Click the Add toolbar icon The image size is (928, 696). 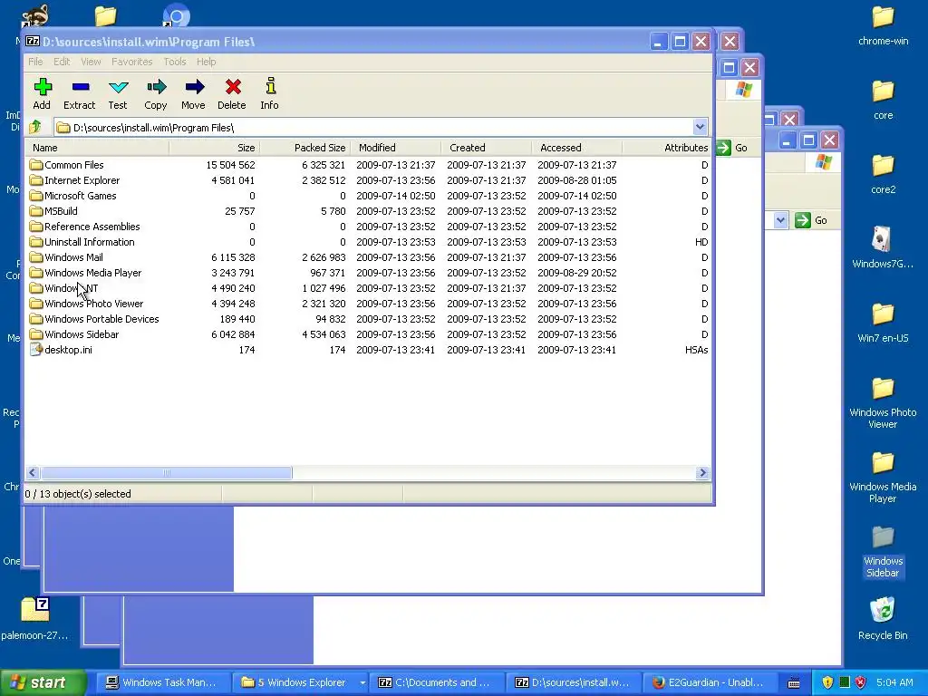(x=42, y=88)
